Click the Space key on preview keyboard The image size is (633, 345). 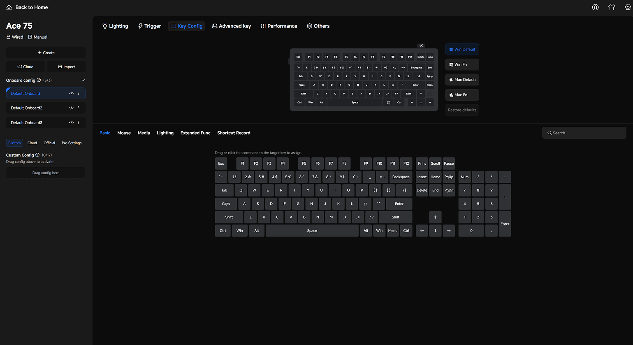(x=355, y=103)
